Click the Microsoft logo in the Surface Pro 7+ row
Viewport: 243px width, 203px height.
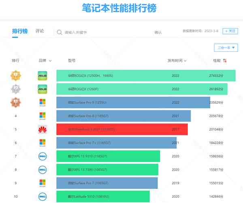43,143
